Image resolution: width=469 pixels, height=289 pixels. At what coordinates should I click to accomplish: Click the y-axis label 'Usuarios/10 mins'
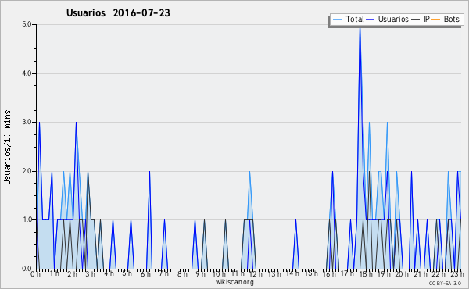7,147
